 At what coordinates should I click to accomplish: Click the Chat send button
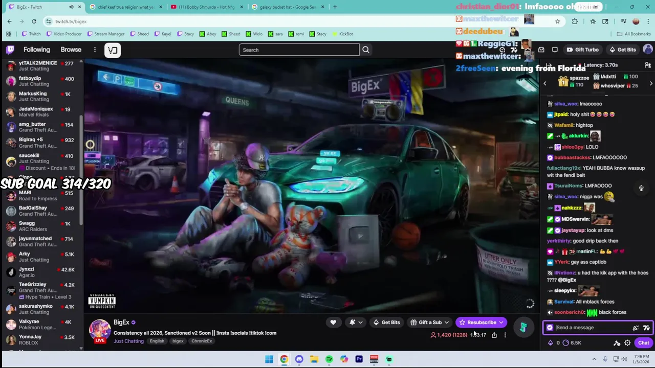point(643,343)
